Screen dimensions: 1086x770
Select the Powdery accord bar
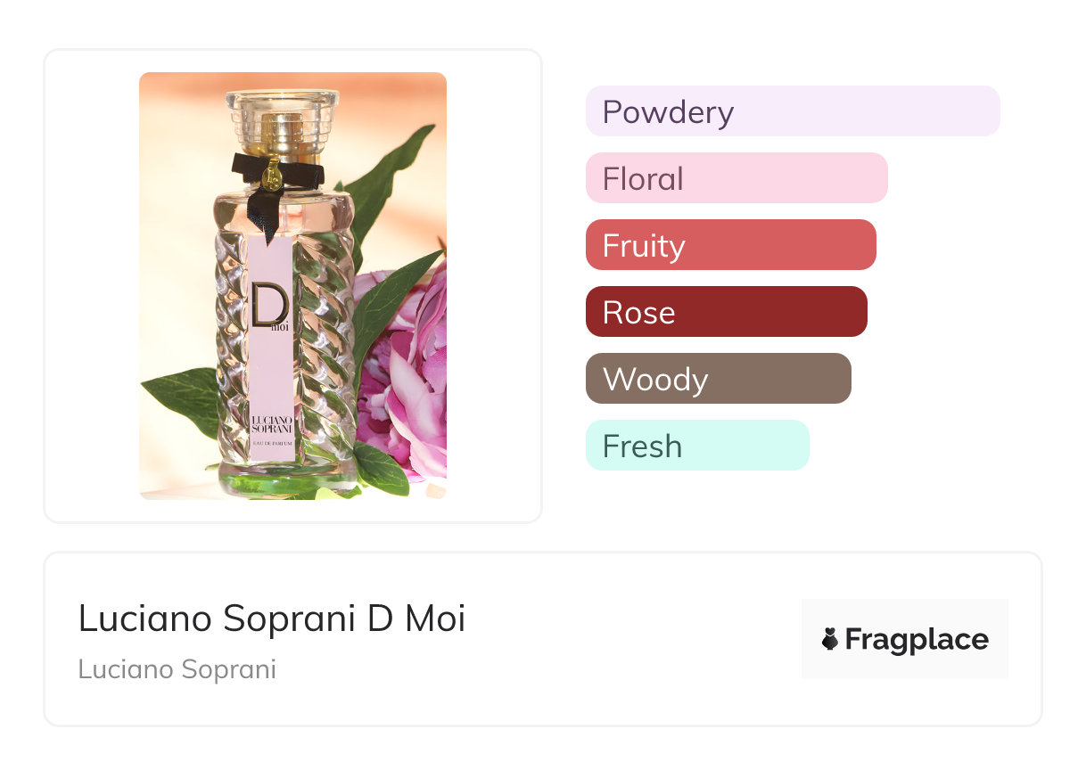[x=792, y=111]
